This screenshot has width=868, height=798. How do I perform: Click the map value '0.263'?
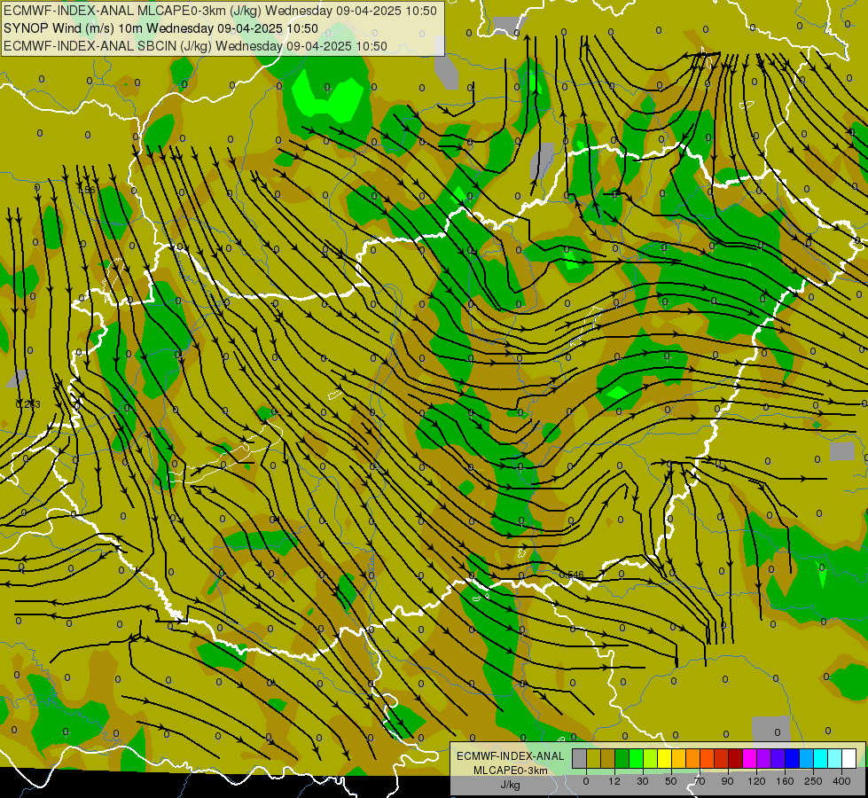coord(28,404)
